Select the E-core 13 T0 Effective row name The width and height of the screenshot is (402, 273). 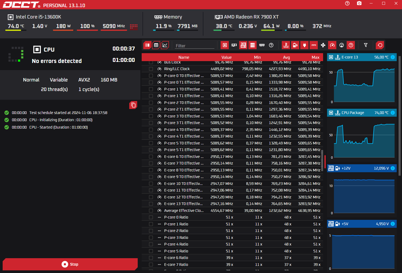[x=183, y=204]
